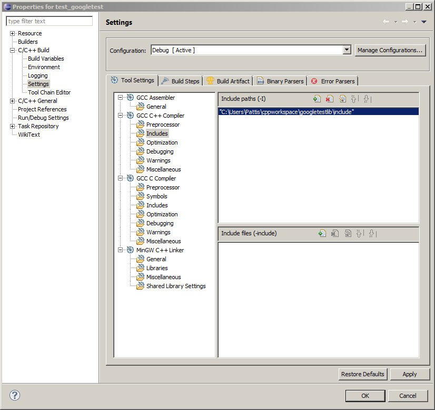This screenshot has height=410, width=435.
Task: Select MinGW Linker Libraries
Action: click(157, 268)
